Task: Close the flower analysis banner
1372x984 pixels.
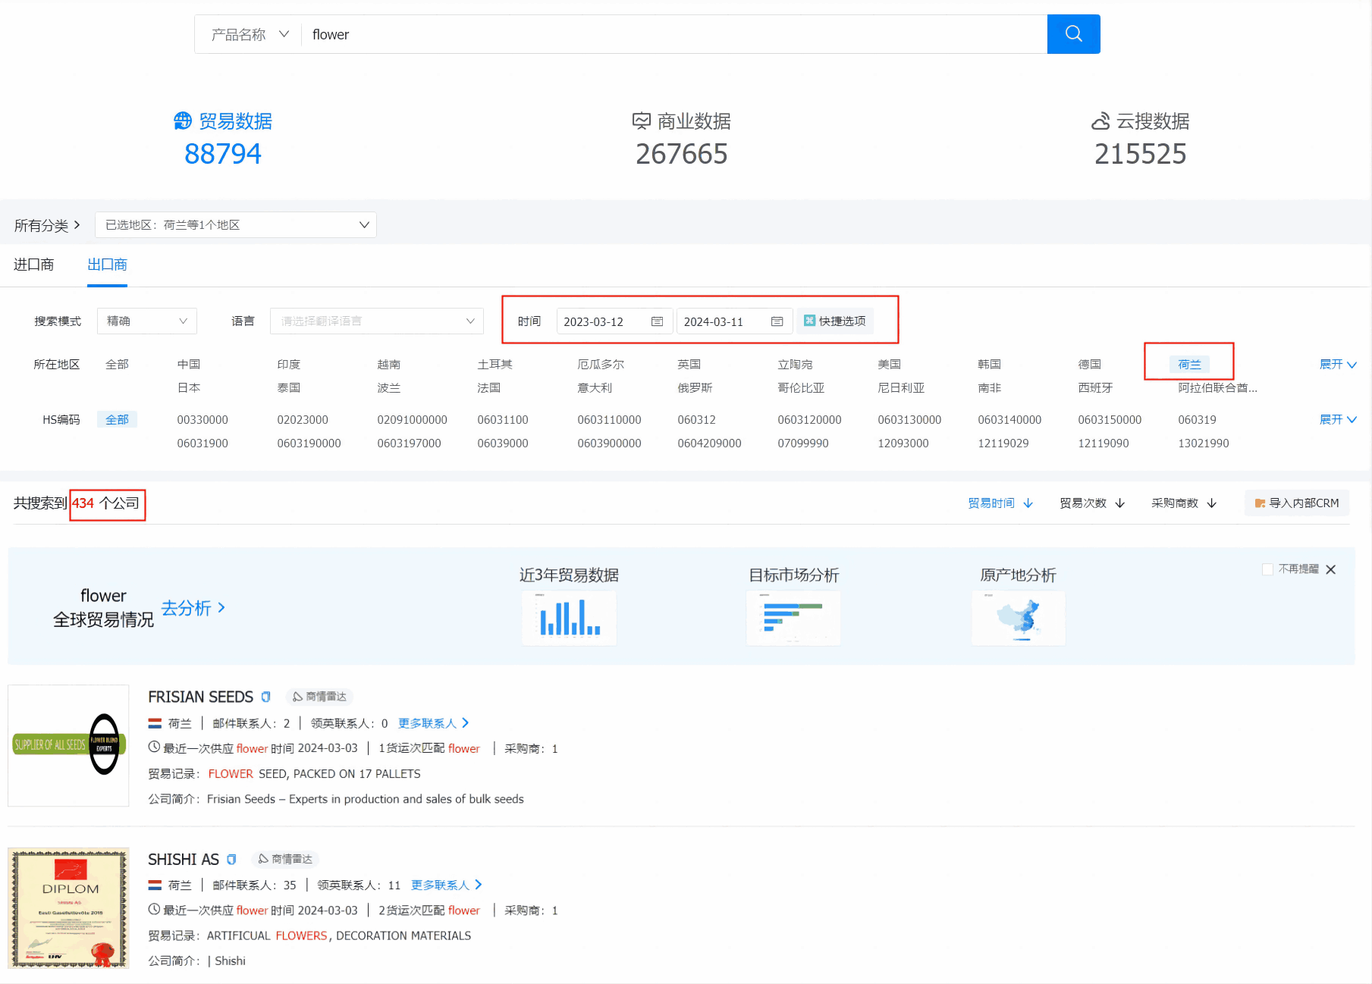Action: pyautogui.click(x=1330, y=569)
